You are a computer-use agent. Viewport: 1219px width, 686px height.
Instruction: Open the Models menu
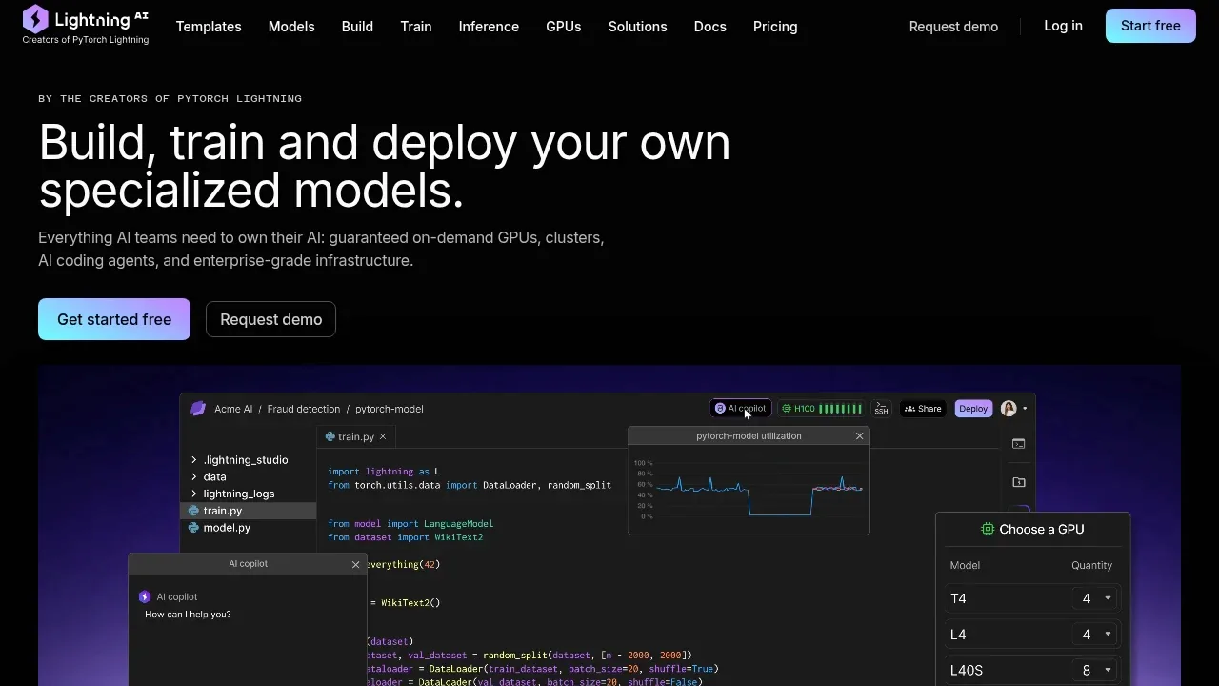click(291, 27)
